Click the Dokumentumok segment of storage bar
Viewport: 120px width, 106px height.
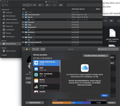click(x=62, y=103)
